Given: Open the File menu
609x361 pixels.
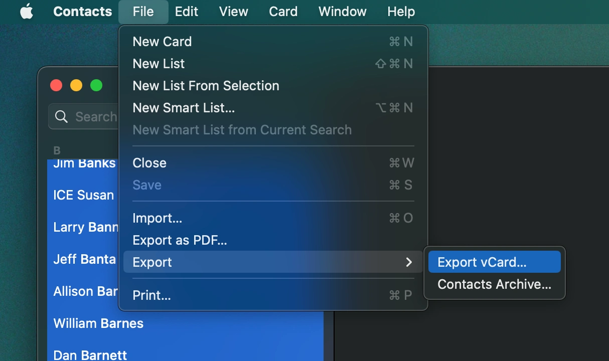Looking at the screenshot, I should click(143, 12).
